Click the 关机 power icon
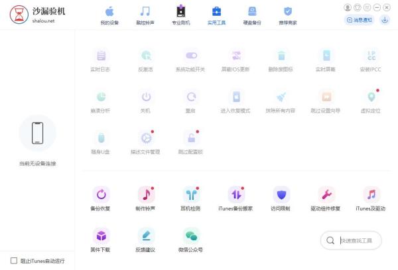The width and height of the screenshot is (398, 270). tap(146, 97)
